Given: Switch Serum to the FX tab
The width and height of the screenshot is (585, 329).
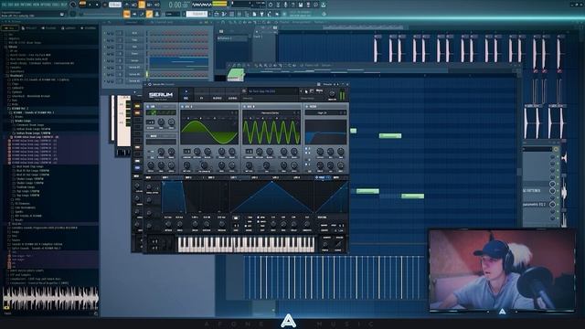Looking at the screenshot, I should pyautogui.click(x=201, y=98).
